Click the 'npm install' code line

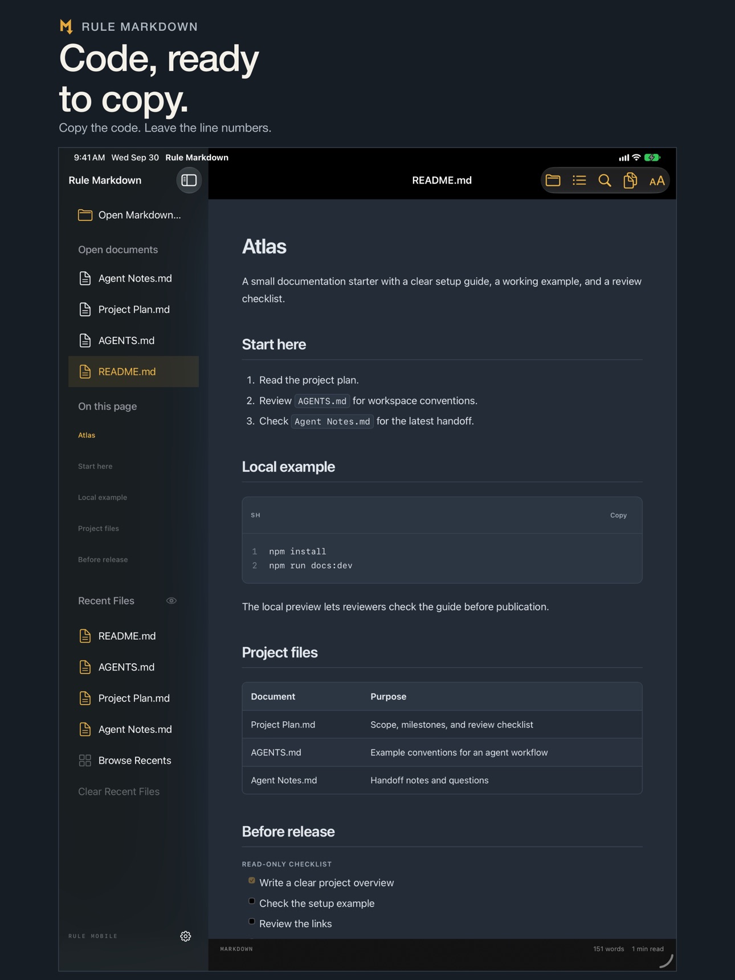click(x=297, y=552)
